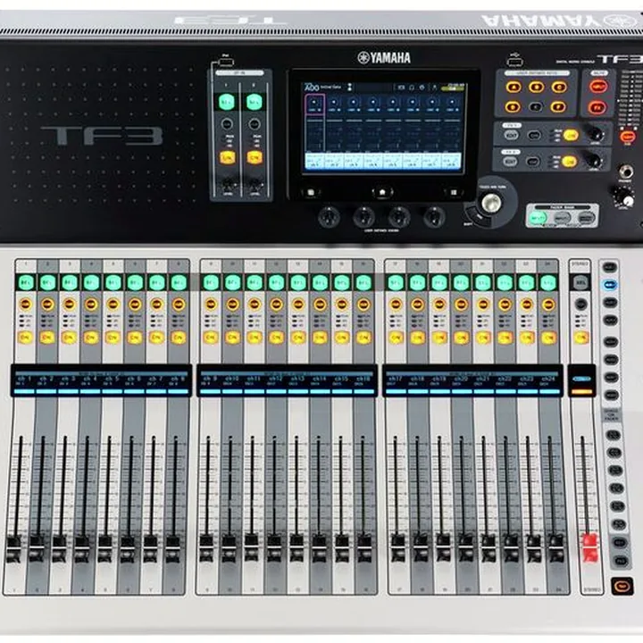Viewport: 643px width, 643px height.
Task: Tap the Home key below the touchscreen
Action: coord(382,192)
